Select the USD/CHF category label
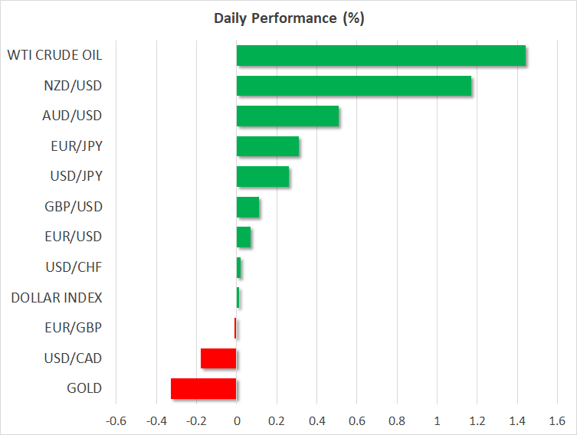577x435 pixels. coord(74,267)
